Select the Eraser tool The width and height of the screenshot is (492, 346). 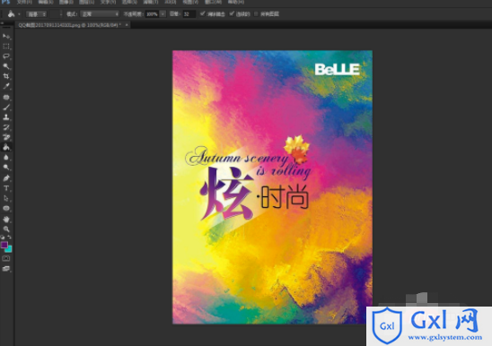point(6,137)
